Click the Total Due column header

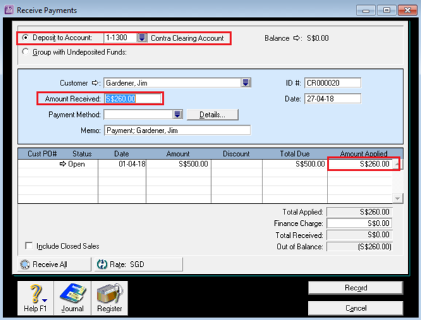tap(295, 154)
